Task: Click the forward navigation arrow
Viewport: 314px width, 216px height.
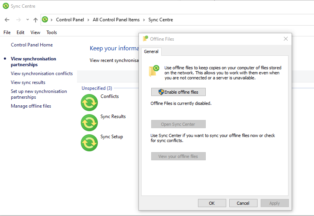Action: pos(19,20)
